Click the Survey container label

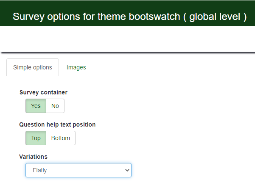tap(43, 92)
